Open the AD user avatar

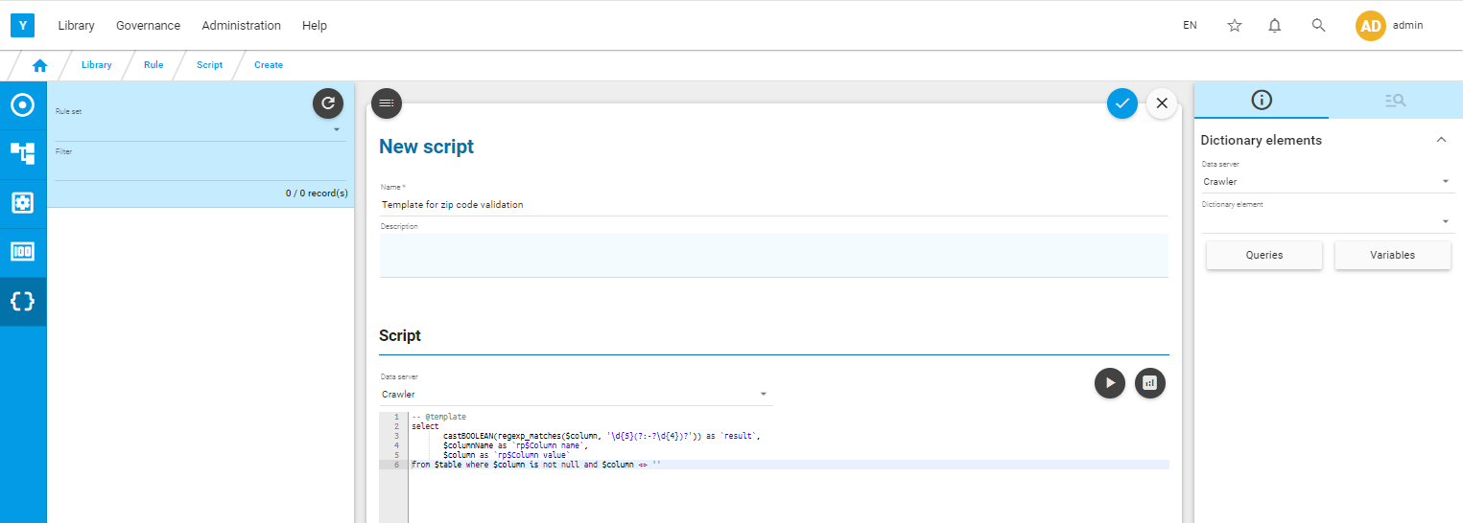pos(1371,26)
